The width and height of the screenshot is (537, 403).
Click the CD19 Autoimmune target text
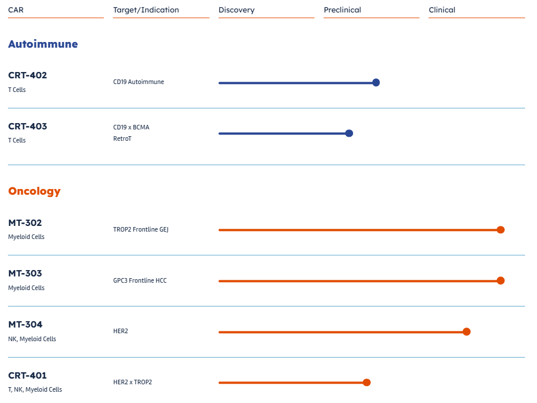click(x=139, y=82)
